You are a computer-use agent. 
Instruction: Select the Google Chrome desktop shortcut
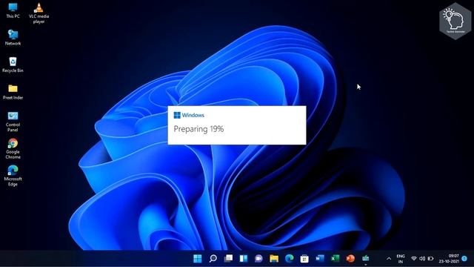(x=13, y=148)
